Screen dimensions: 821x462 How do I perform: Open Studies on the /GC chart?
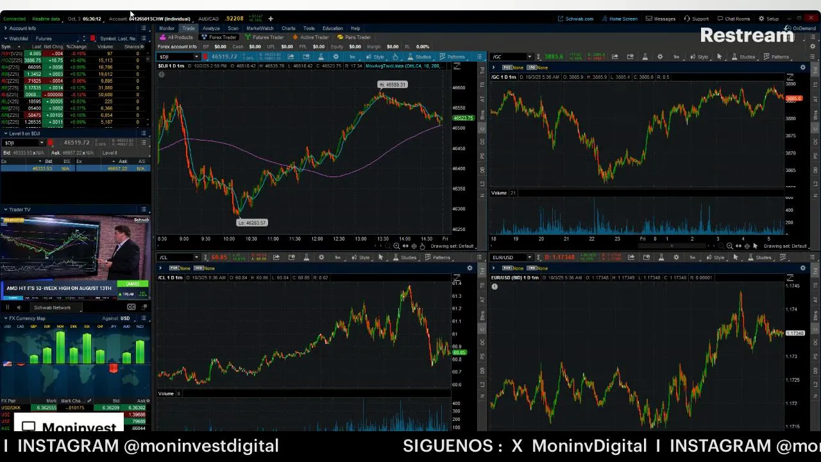(744, 57)
